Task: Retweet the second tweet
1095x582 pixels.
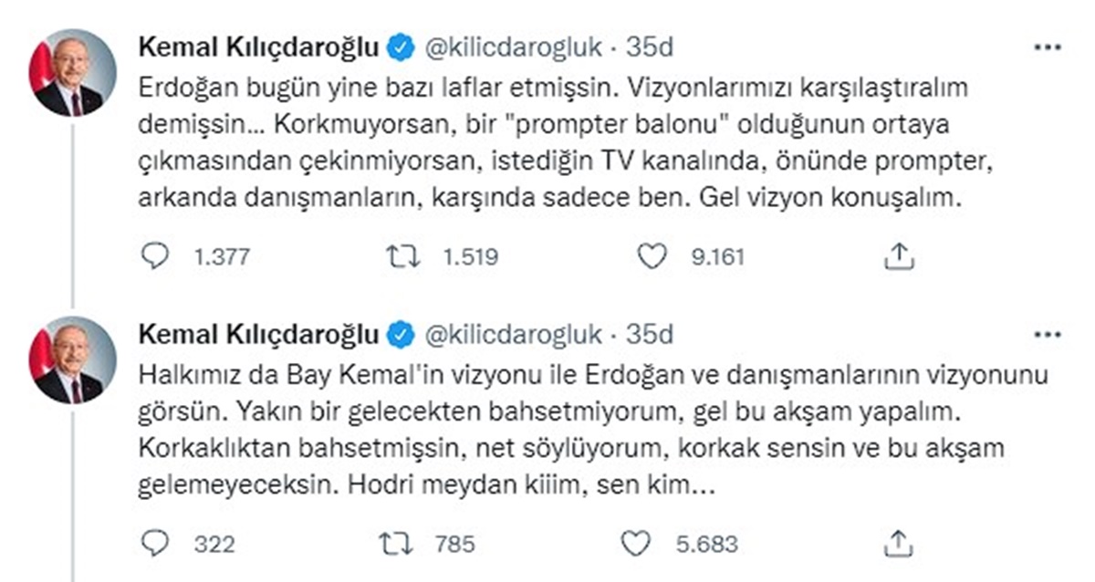Action: pos(407,543)
